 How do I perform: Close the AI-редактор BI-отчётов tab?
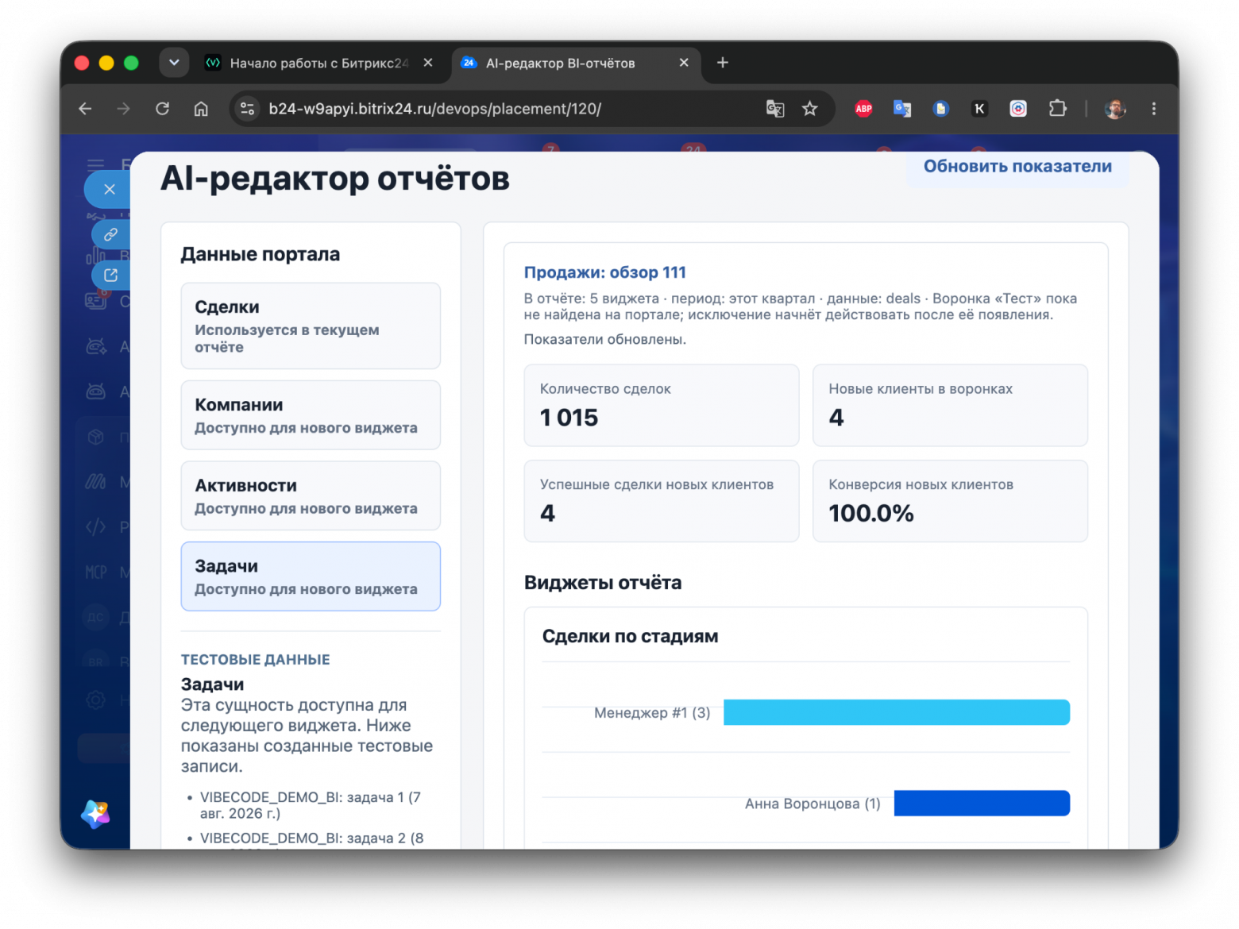point(684,63)
